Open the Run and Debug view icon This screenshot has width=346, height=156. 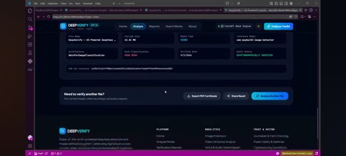[x=30, y=36]
